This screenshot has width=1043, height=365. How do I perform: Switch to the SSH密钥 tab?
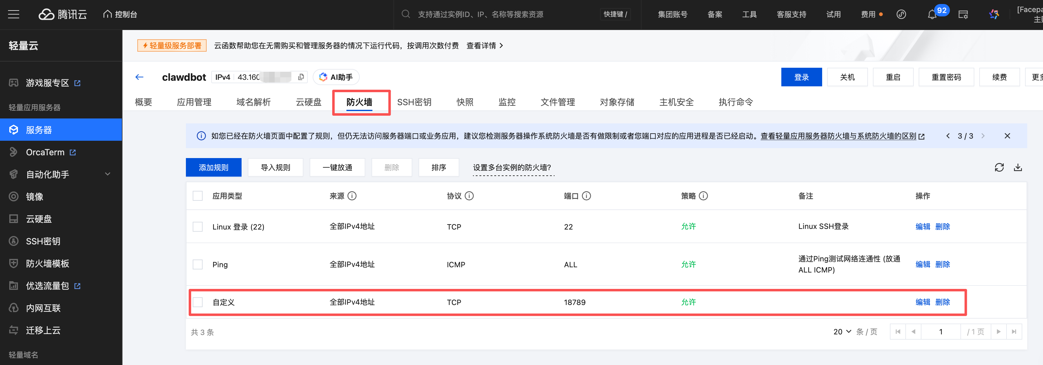click(x=414, y=102)
